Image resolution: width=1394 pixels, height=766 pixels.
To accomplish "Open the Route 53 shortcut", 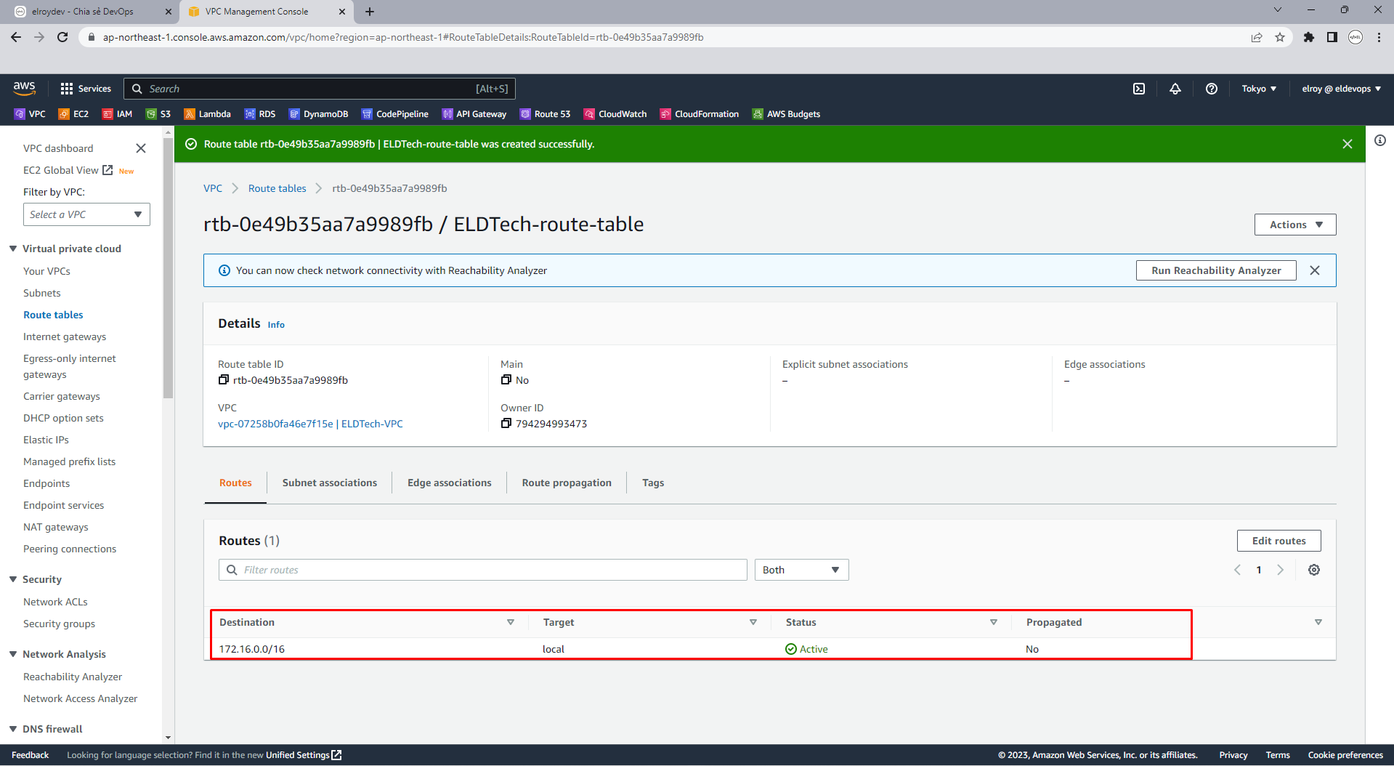I will pyautogui.click(x=545, y=114).
